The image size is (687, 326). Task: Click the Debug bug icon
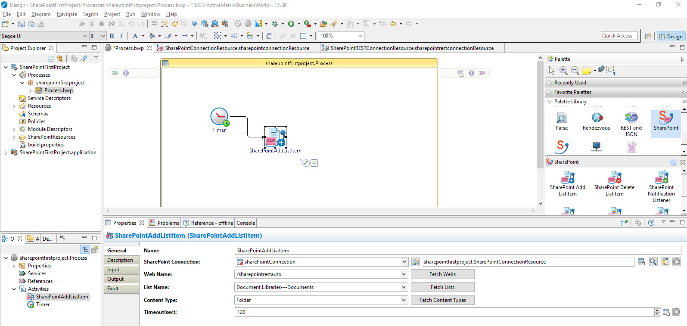[275, 24]
